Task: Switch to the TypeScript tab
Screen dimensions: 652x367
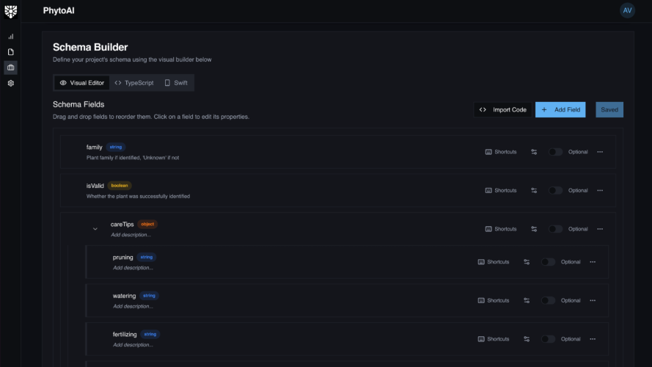Action: (134, 83)
